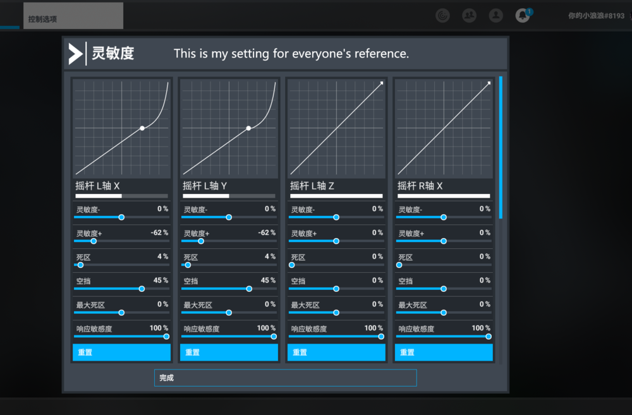Viewport: 632px width, 415px height.
Task: Click 灵敏度+ slider handle for L轴 X
Action: point(94,241)
